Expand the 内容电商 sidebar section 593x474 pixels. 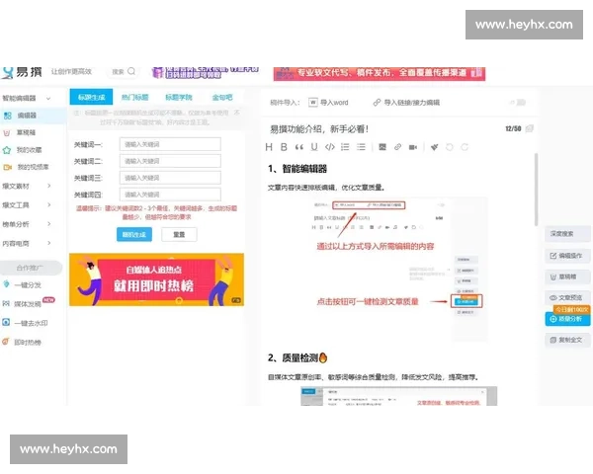[x=48, y=243]
